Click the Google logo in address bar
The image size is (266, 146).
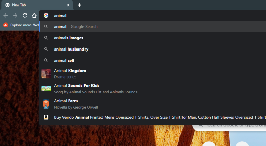[46, 16]
